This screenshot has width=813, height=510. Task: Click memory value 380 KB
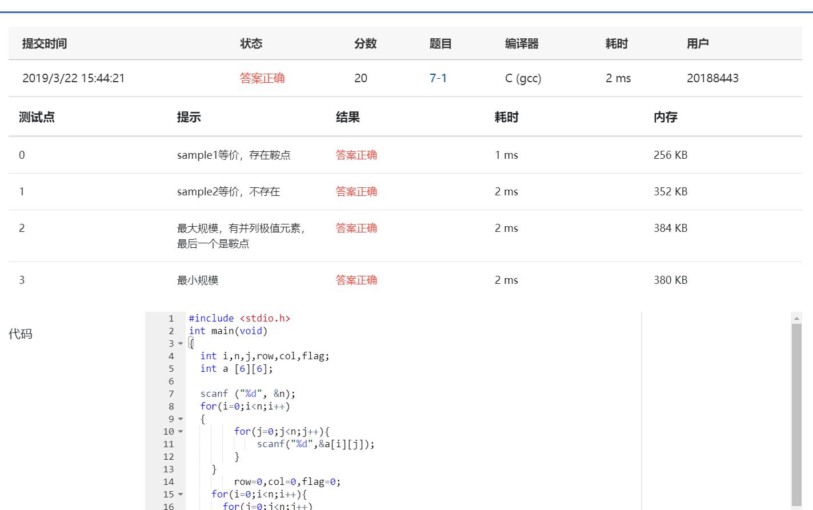coord(670,280)
